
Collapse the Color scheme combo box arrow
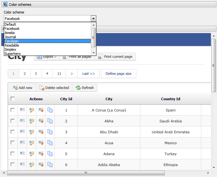click(x=93, y=19)
